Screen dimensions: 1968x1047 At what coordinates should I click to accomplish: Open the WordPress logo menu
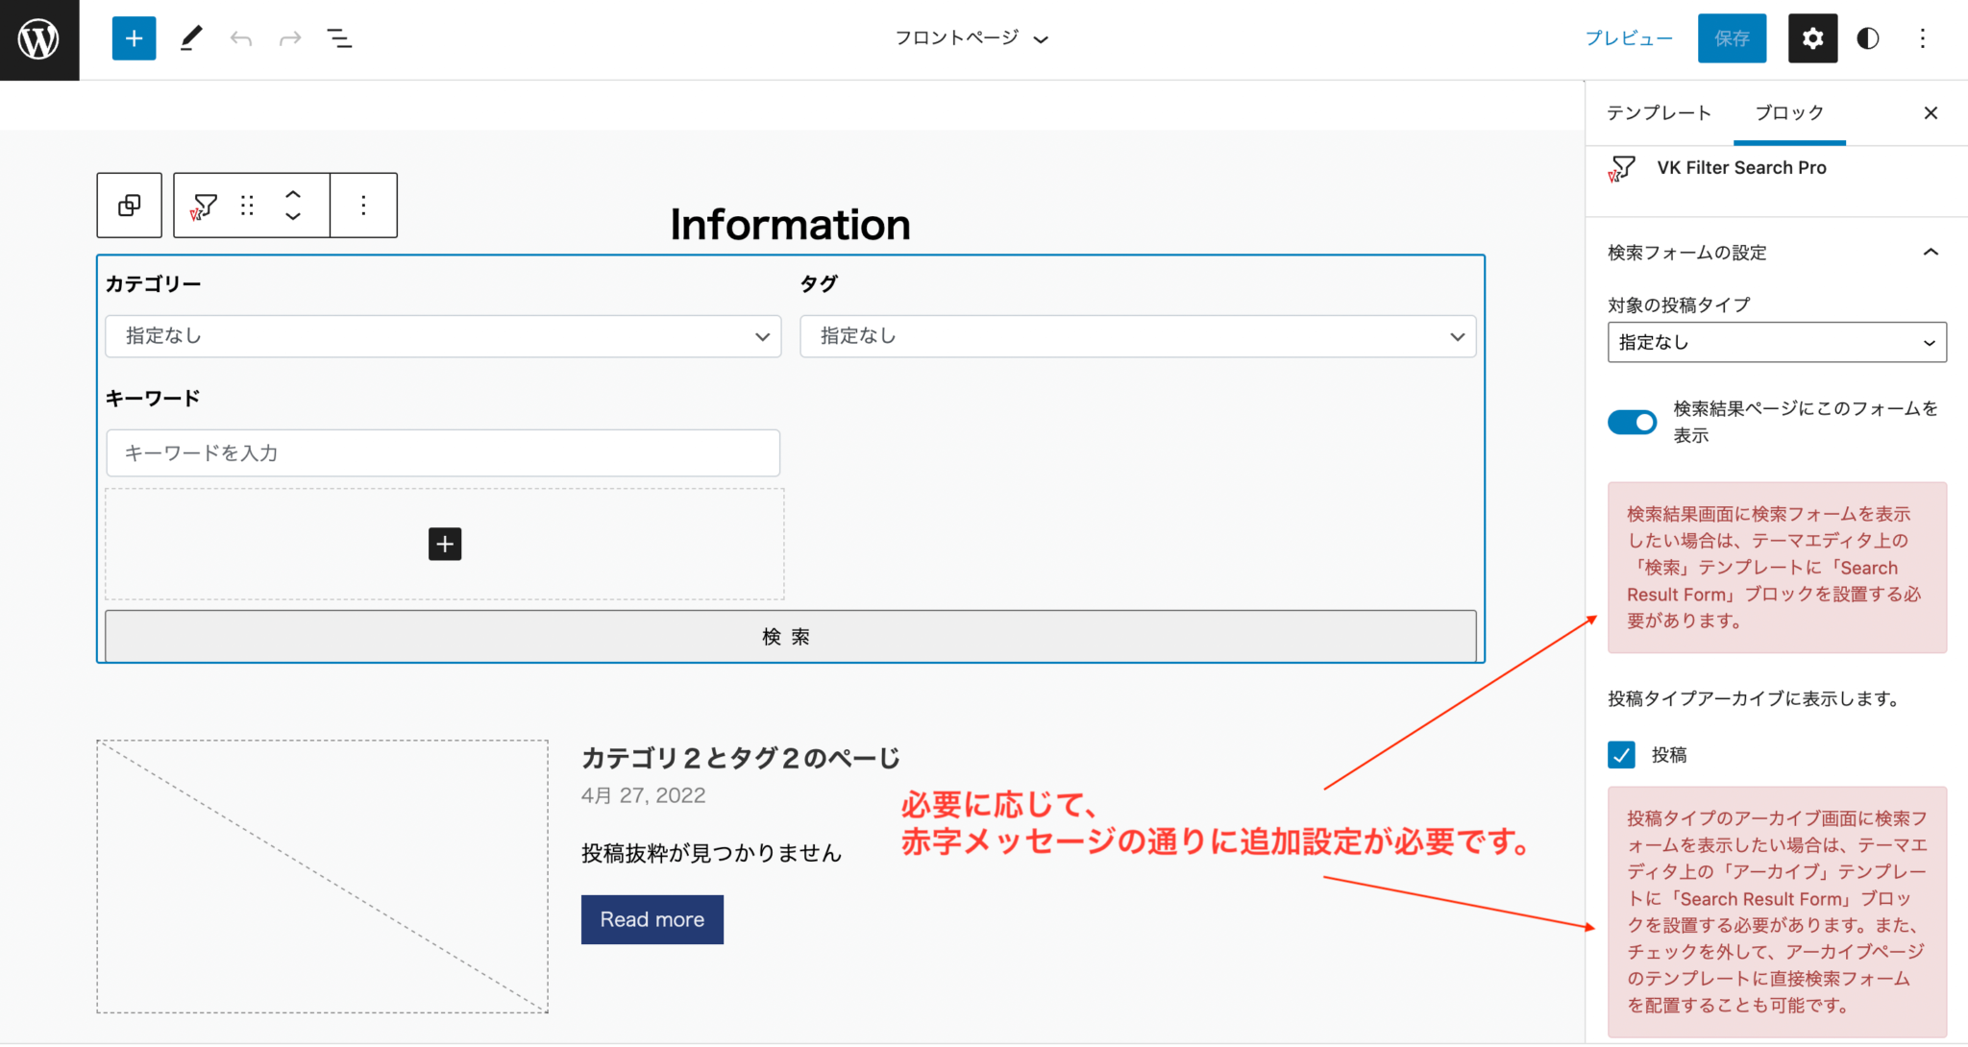coord(39,39)
